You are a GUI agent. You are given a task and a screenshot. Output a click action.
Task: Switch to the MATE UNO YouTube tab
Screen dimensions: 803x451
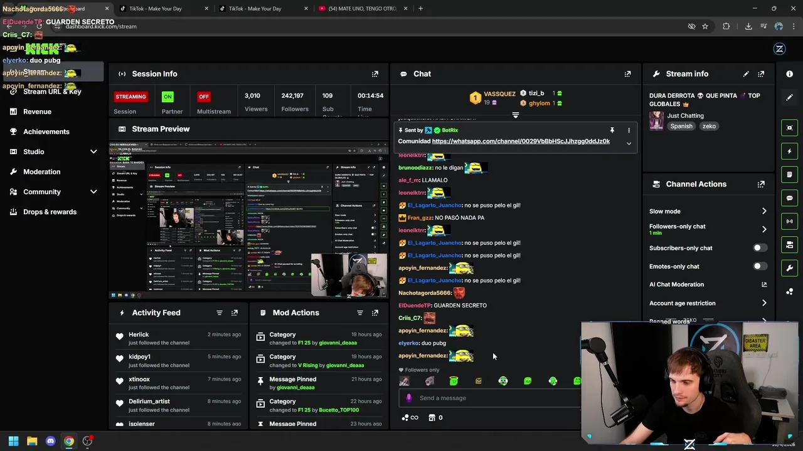click(363, 9)
